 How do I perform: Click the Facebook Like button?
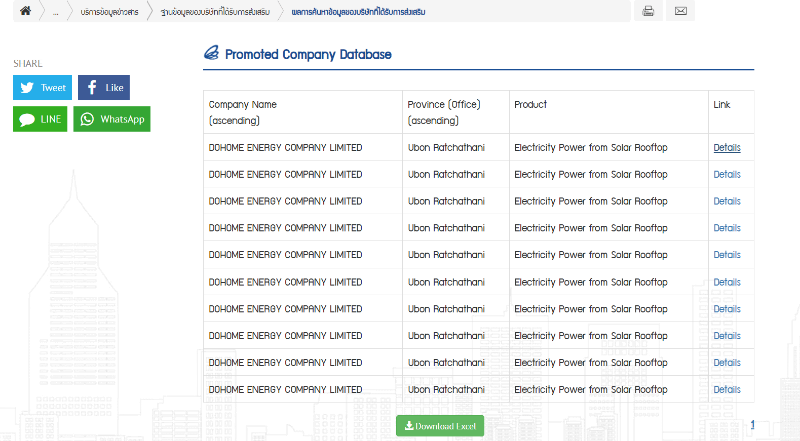104,88
